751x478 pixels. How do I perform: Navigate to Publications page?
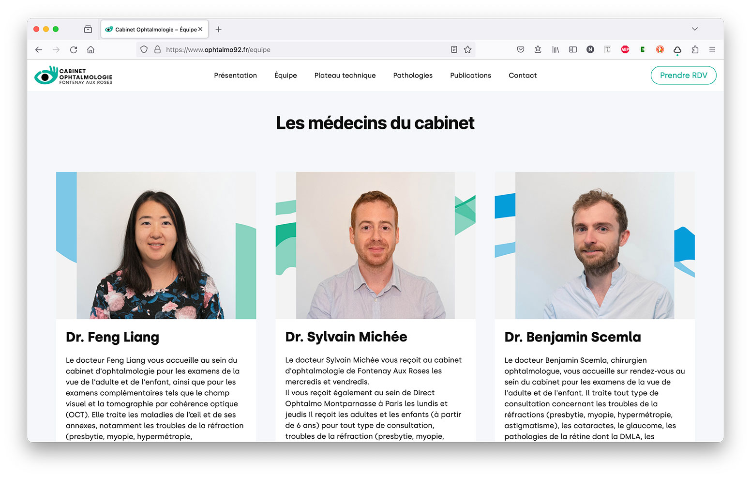[470, 76]
